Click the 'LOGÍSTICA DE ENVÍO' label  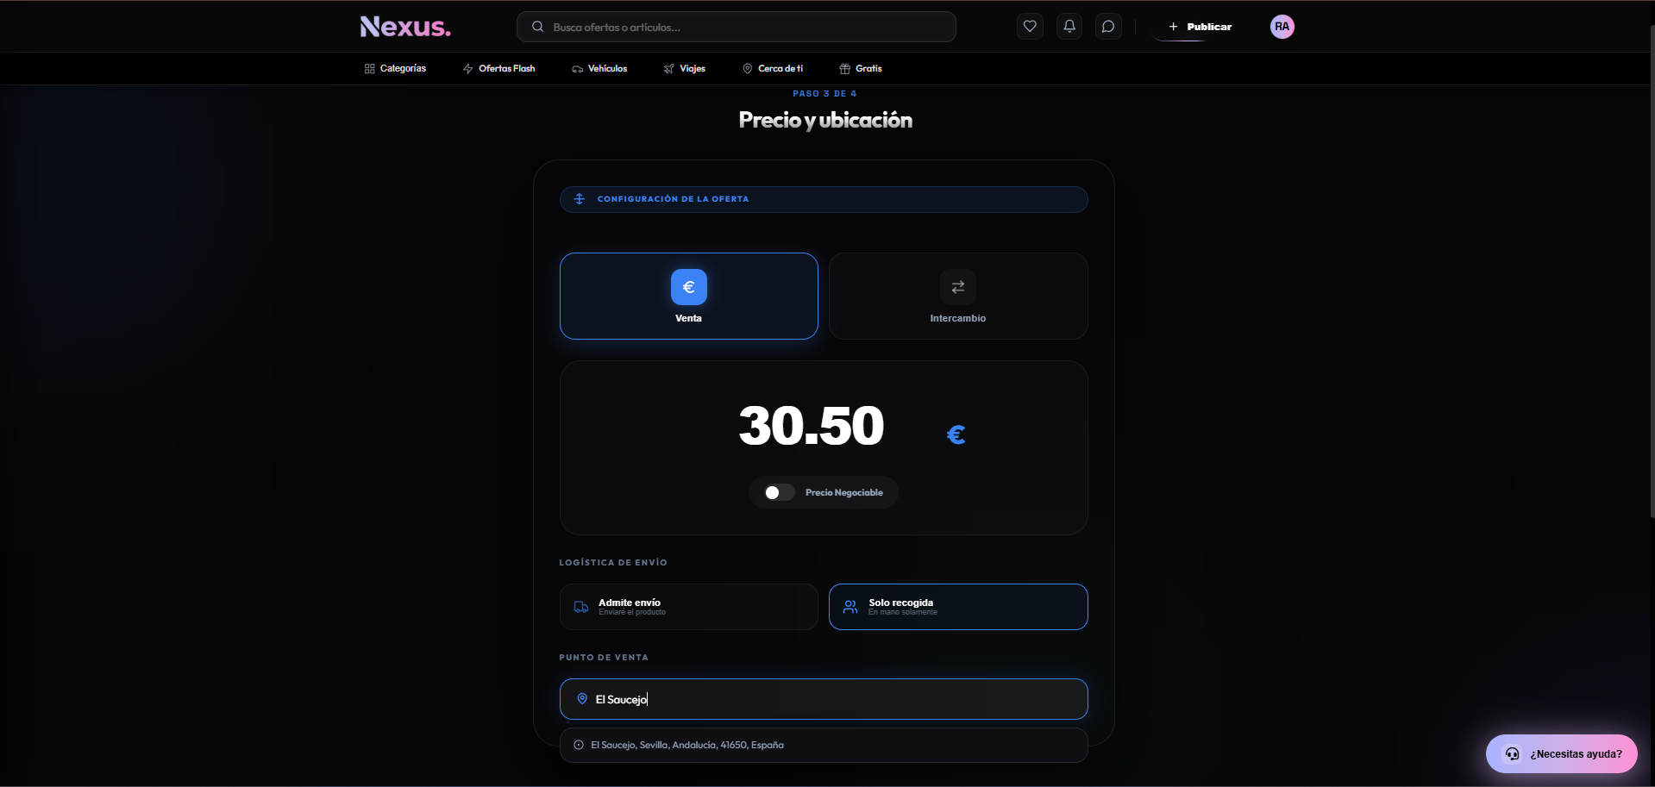pyautogui.click(x=613, y=562)
